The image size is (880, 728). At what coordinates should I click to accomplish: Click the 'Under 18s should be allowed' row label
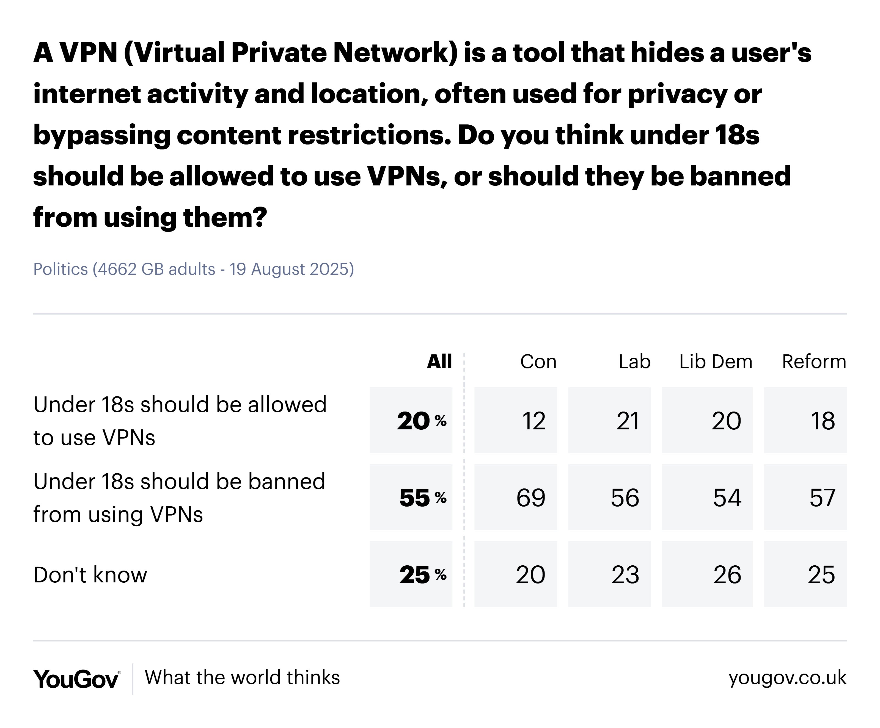point(180,421)
